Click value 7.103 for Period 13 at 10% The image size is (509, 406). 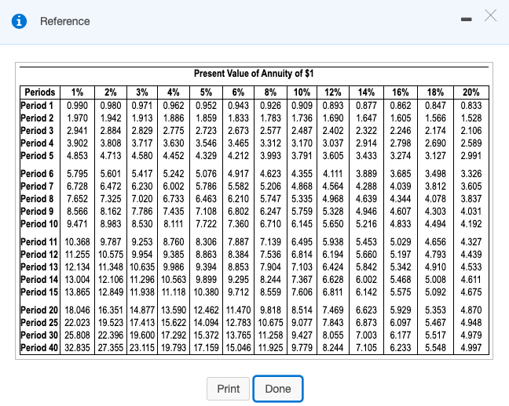302,267
